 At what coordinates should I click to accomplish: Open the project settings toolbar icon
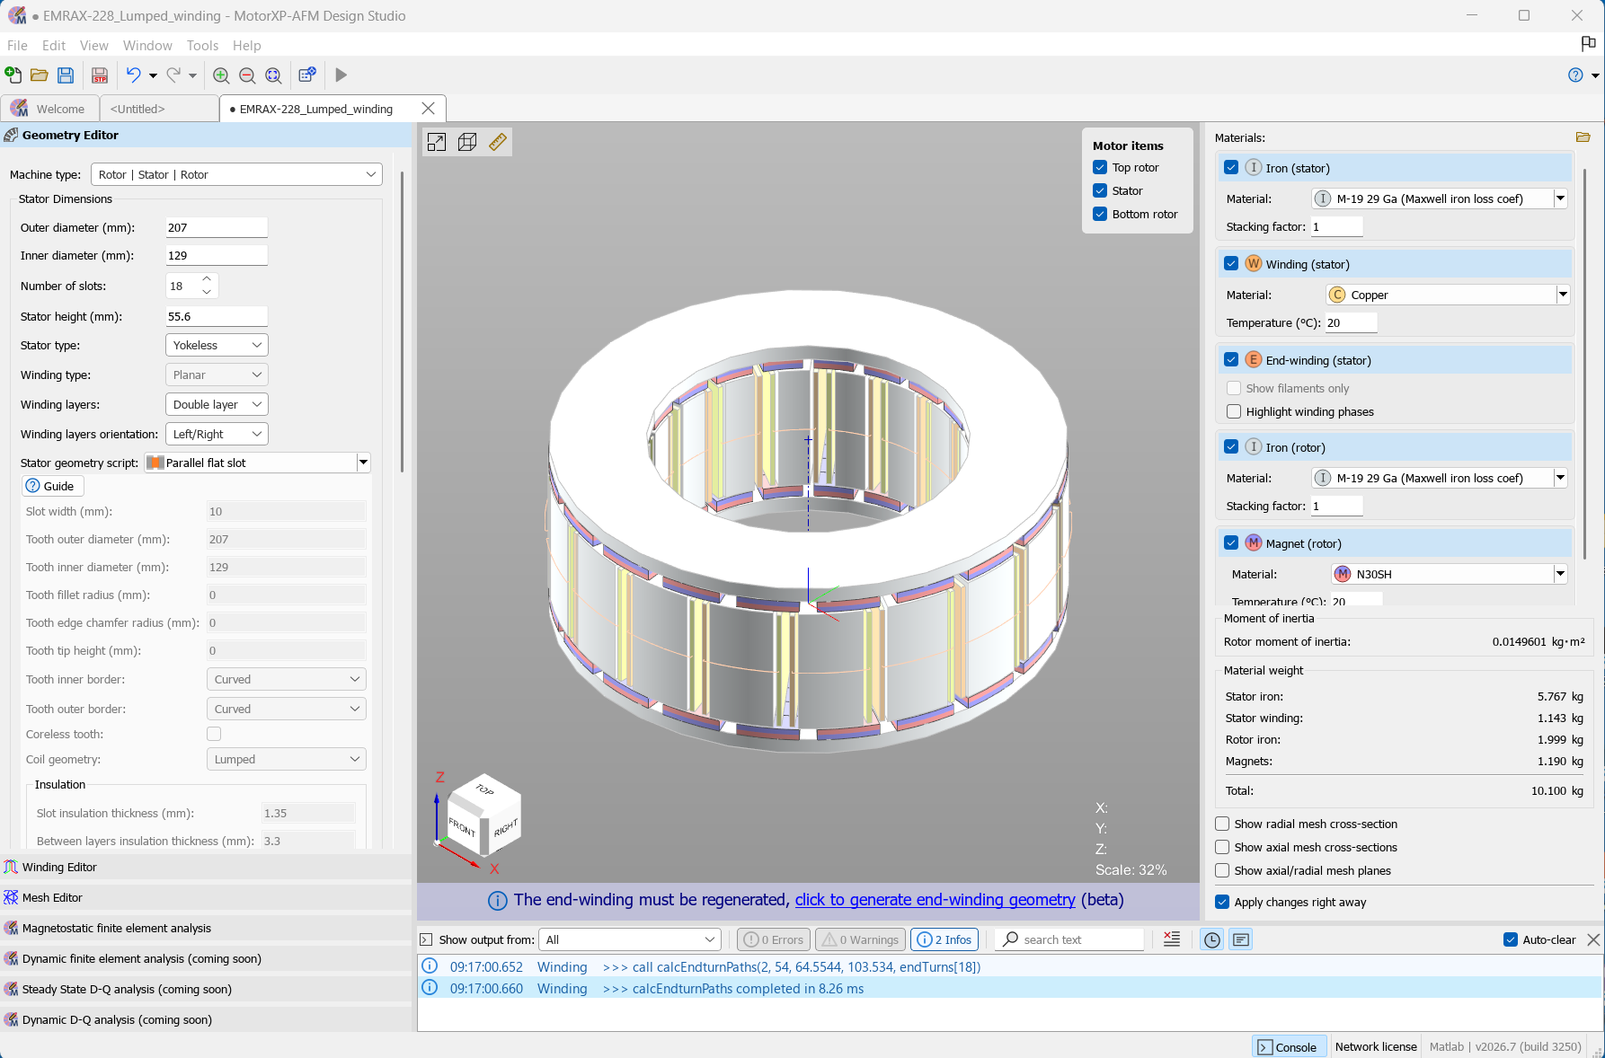307,75
